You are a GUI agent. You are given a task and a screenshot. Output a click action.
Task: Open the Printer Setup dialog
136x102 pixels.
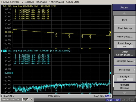[125, 36]
